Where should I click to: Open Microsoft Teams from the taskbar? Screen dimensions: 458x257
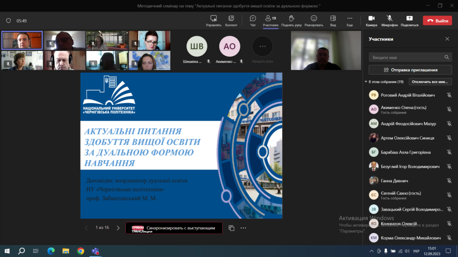tap(95, 251)
